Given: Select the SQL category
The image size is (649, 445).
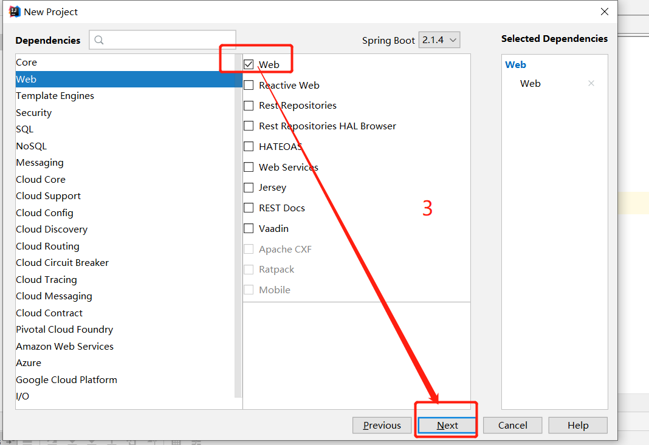Looking at the screenshot, I should coord(125,129).
